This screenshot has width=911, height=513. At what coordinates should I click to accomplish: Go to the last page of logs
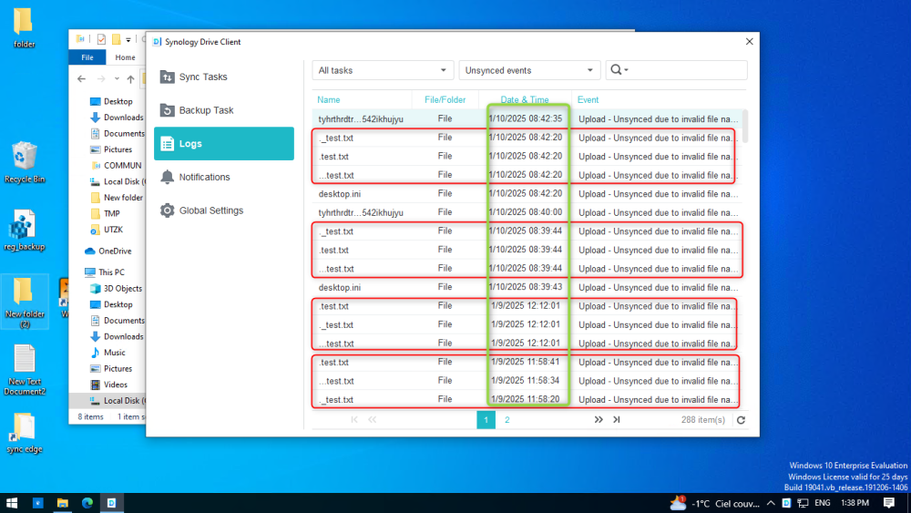(617, 420)
